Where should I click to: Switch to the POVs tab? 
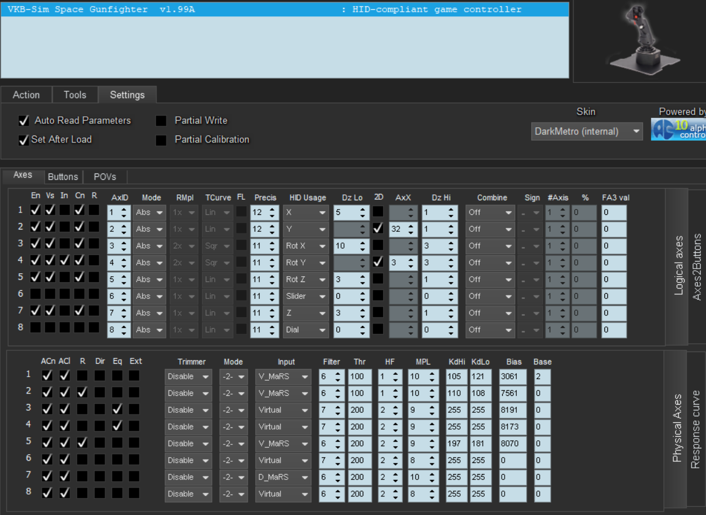pos(105,177)
